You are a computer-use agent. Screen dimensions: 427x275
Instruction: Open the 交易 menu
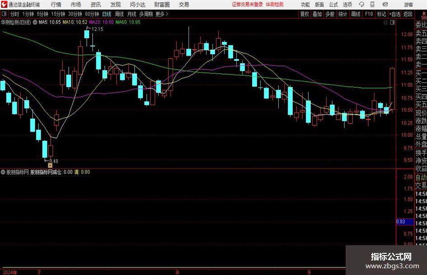pos(184,5)
